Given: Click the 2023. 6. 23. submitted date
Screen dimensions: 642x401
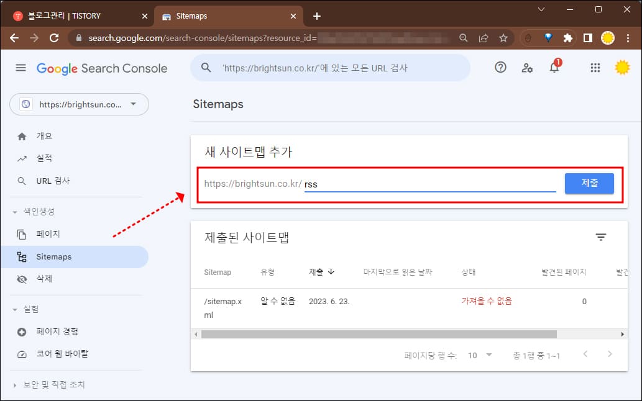Looking at the screenshot, I should [329, 301].
